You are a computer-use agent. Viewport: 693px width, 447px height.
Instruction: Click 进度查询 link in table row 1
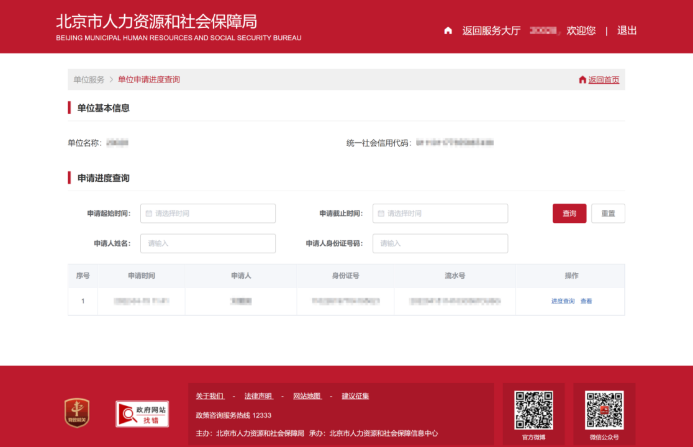click(563, 302)
